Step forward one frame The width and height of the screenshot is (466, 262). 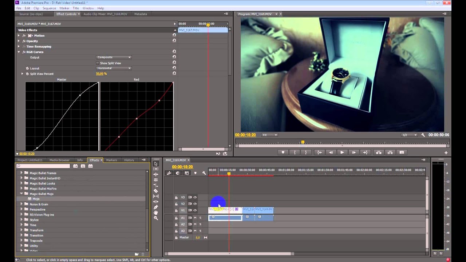(354, 152)
